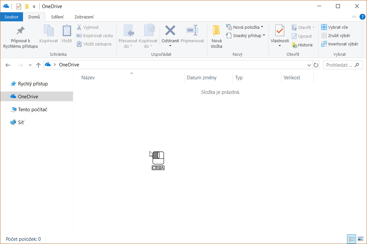
Task: Click the Vložit clipboard button
Action: tap(67, 34)
